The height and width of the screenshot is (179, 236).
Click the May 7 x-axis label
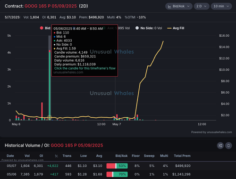click(x=117, y=124)
